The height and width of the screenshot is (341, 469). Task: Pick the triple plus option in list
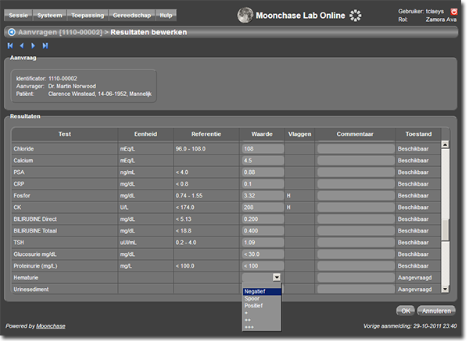(262, 327)
